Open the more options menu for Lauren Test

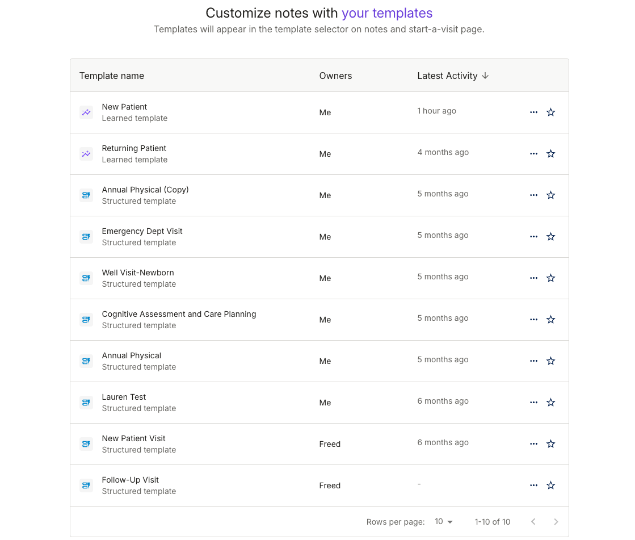coord(533,402)
